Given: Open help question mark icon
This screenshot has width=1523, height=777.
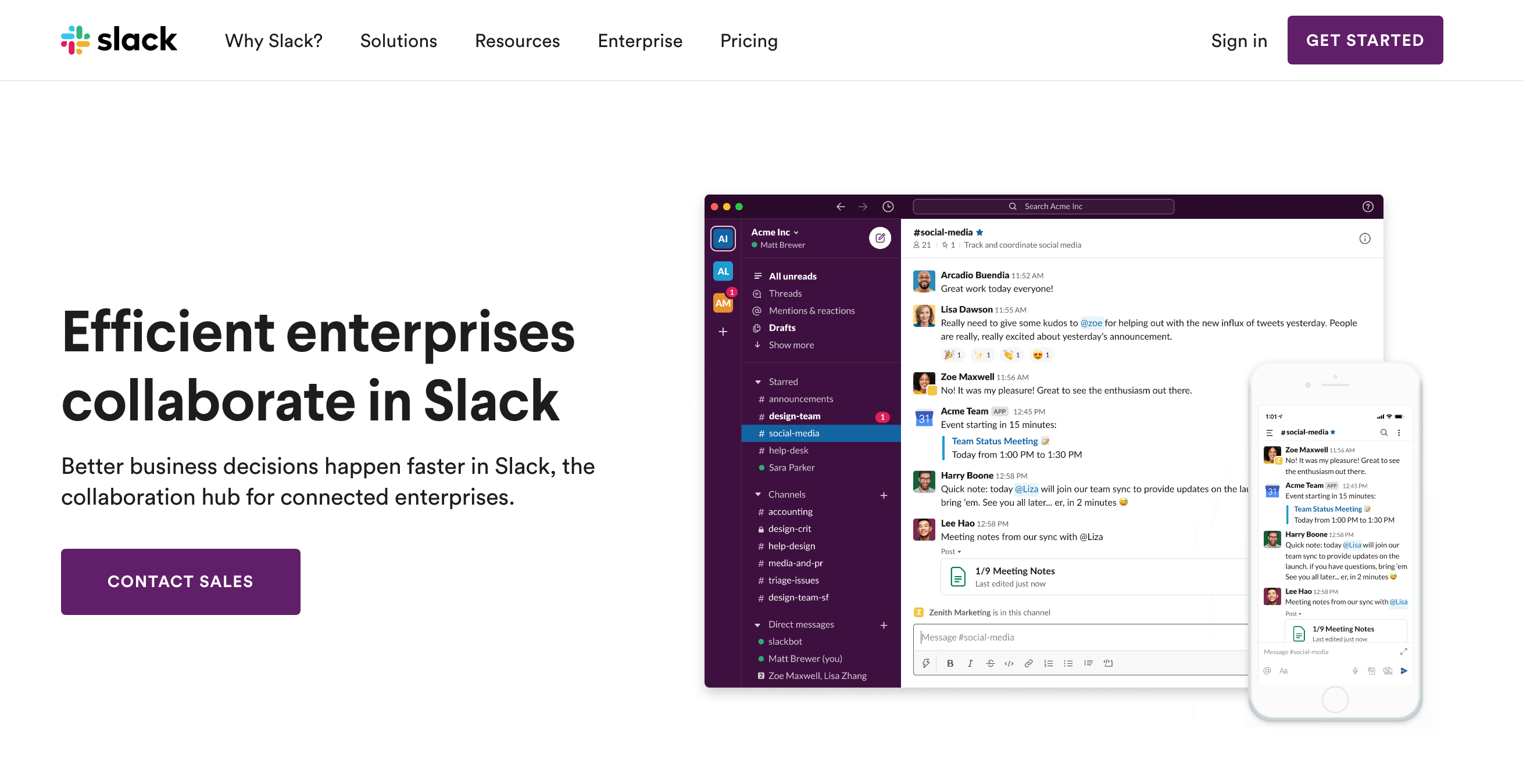Looking at the screenshot, I should coord(1368,207).
